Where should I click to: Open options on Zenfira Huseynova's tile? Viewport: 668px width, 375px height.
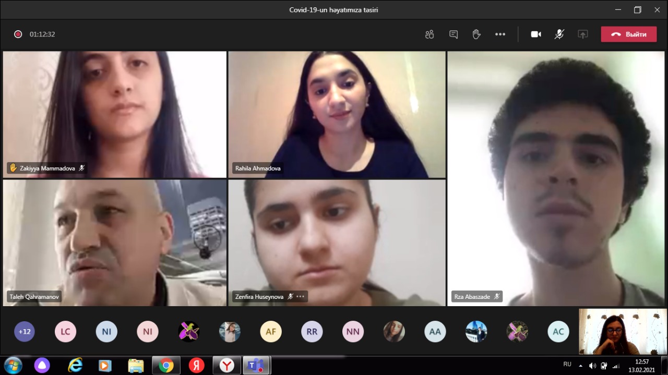point(300,297)
